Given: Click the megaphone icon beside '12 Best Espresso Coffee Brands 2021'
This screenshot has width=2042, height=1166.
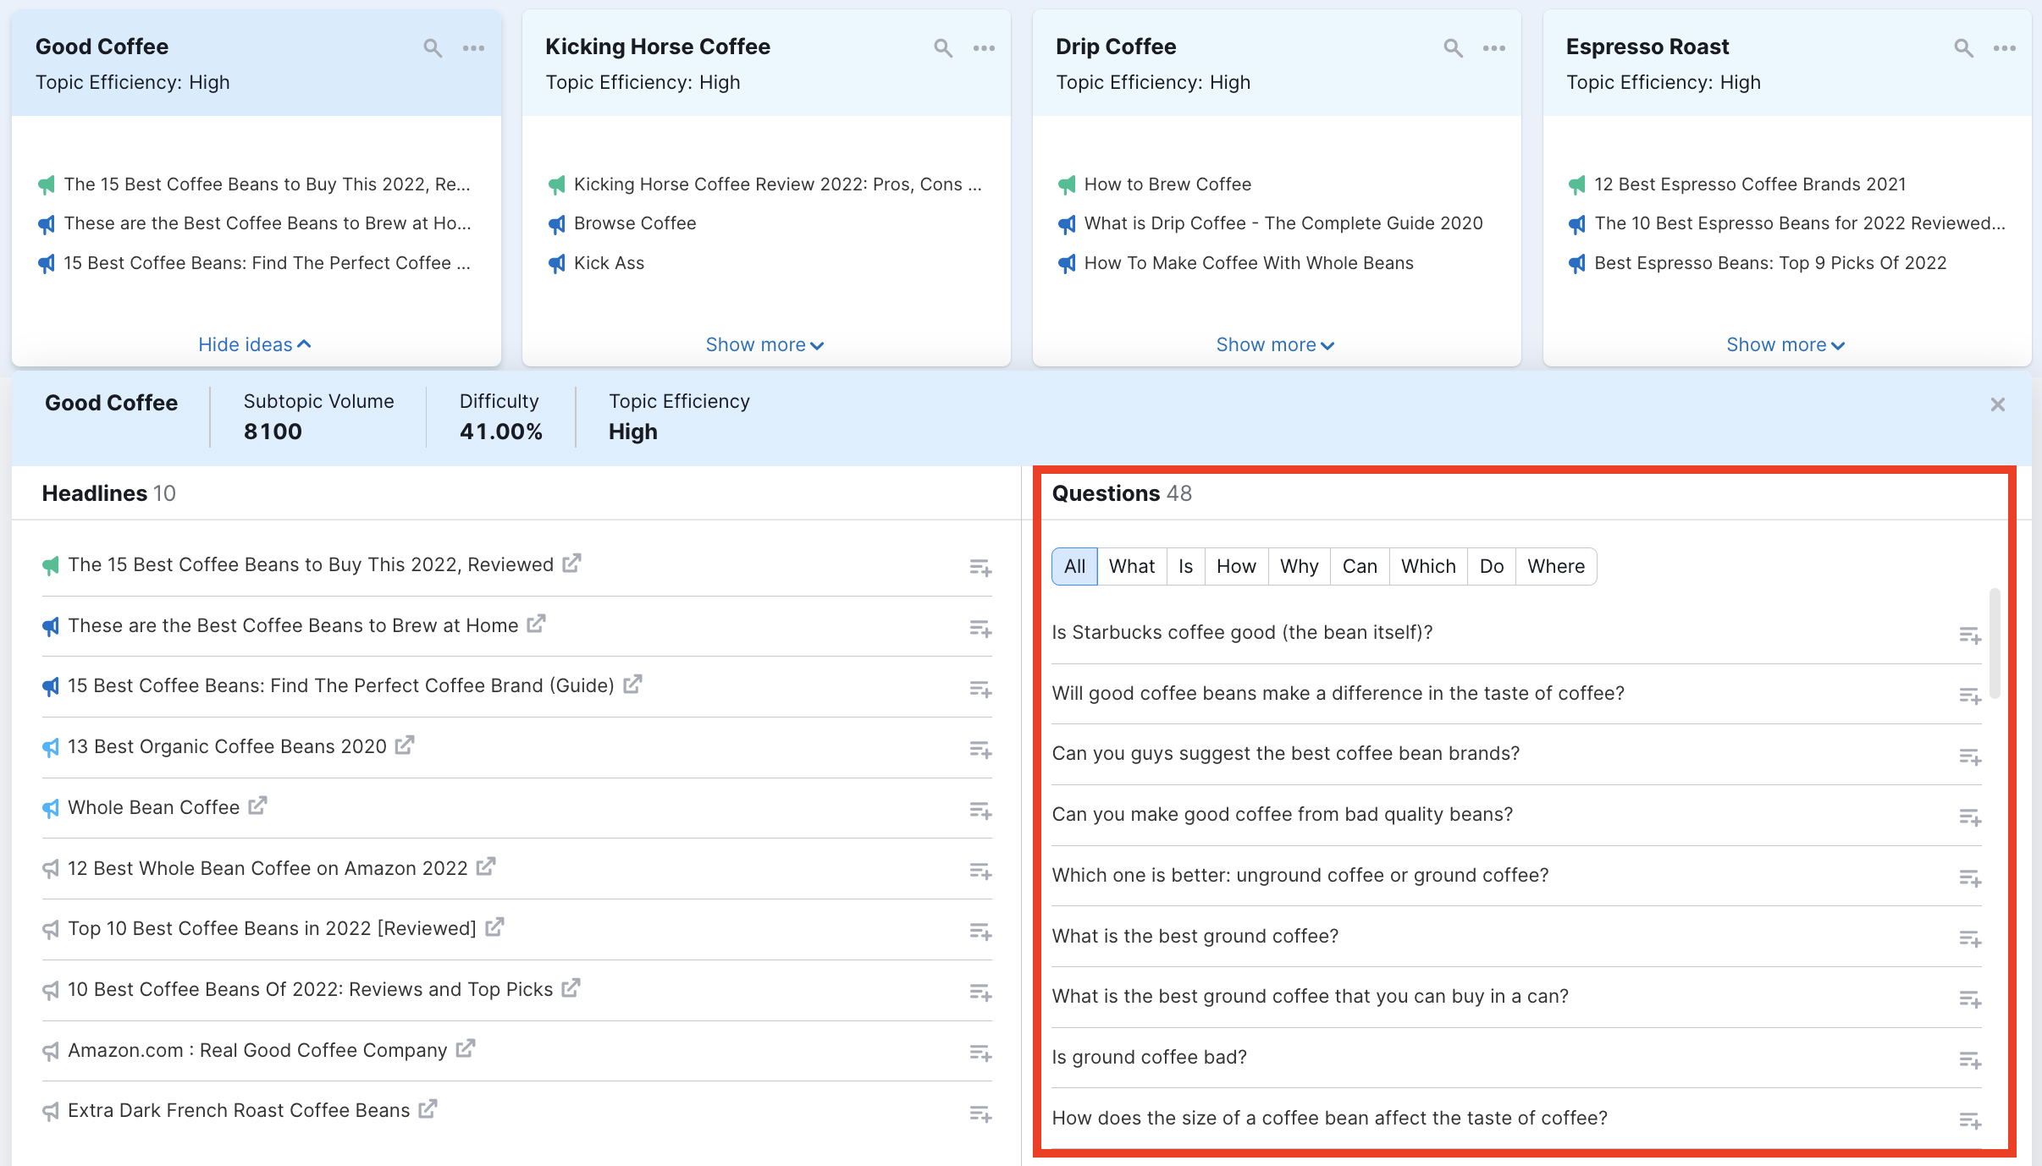Looking at the screenshot, I should 1576,184.
